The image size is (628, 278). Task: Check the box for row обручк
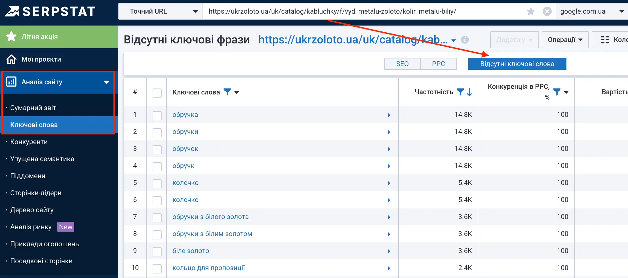[x=157, y=167]
